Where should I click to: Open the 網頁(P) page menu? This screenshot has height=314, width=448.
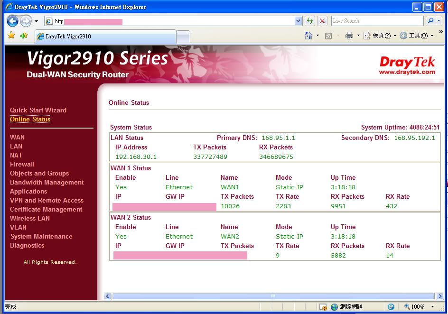click(x=380, y=36)
